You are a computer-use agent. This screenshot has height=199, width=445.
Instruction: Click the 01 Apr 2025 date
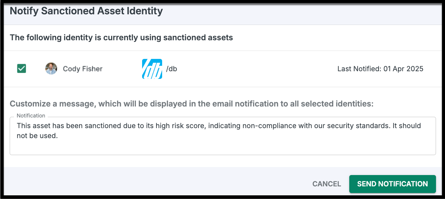403,69
